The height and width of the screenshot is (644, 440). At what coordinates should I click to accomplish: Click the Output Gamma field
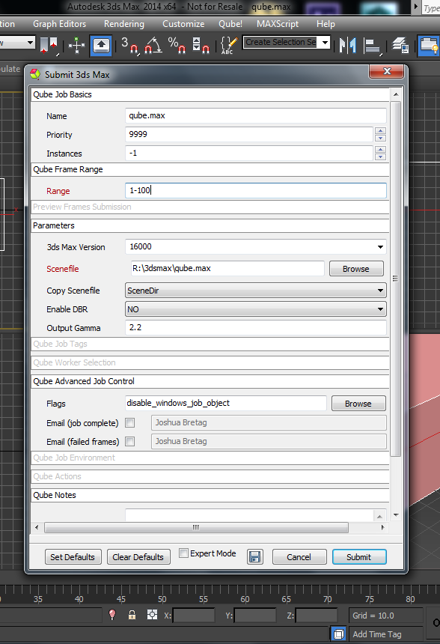[x=255, y=327]
